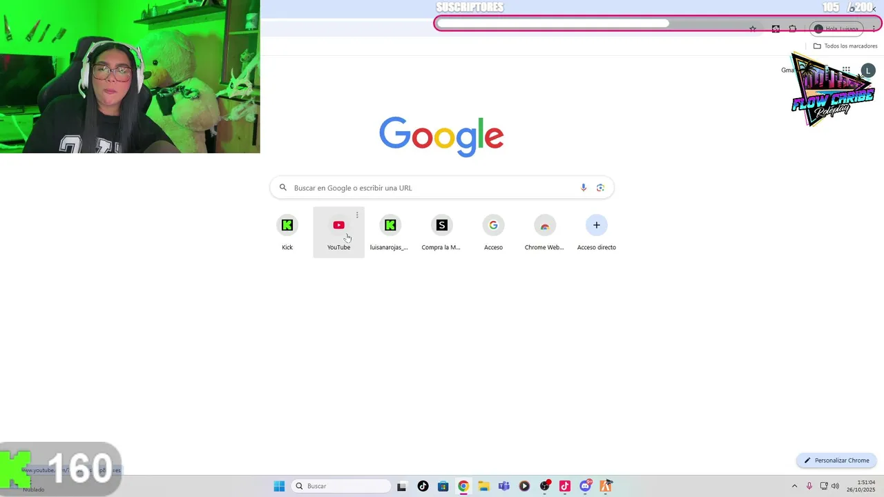
Task: Open the Chrome Web Store shortcut
Action: tap(544, 233)
